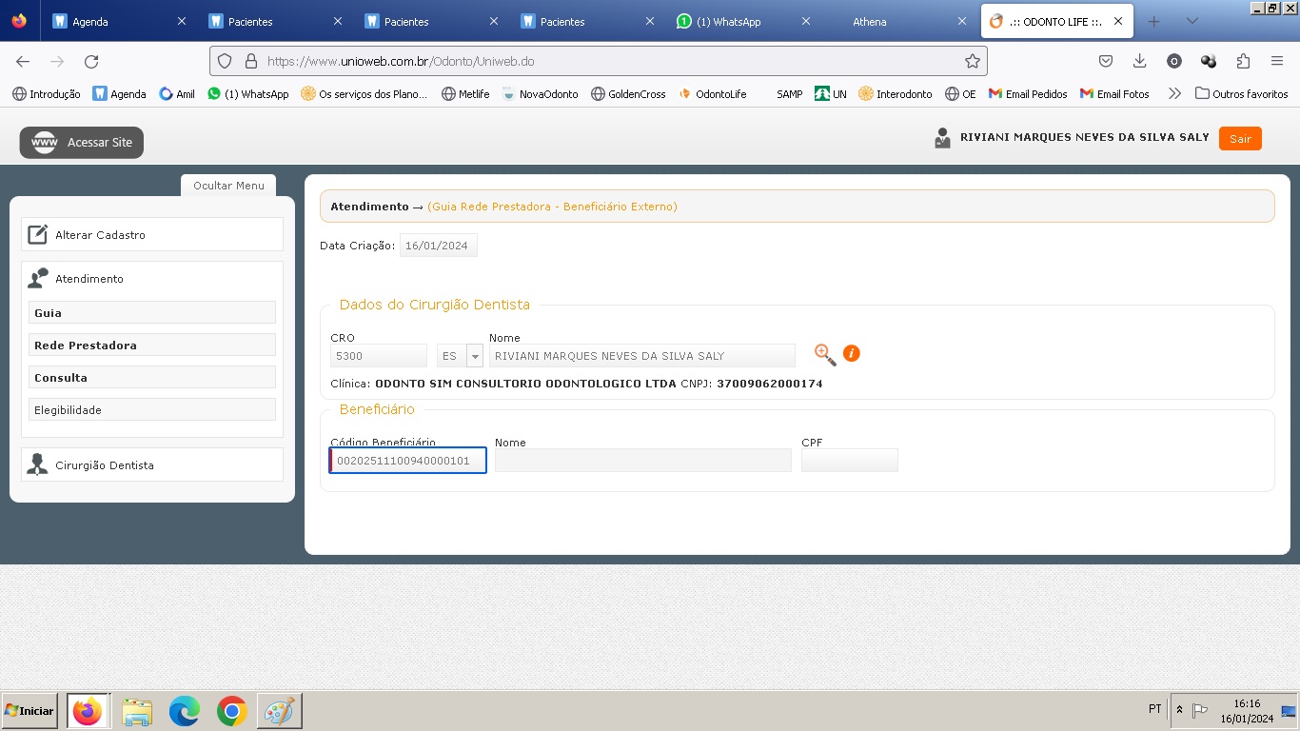
Task: Bookmark this page with the star icon
Action: coord(972,61)
